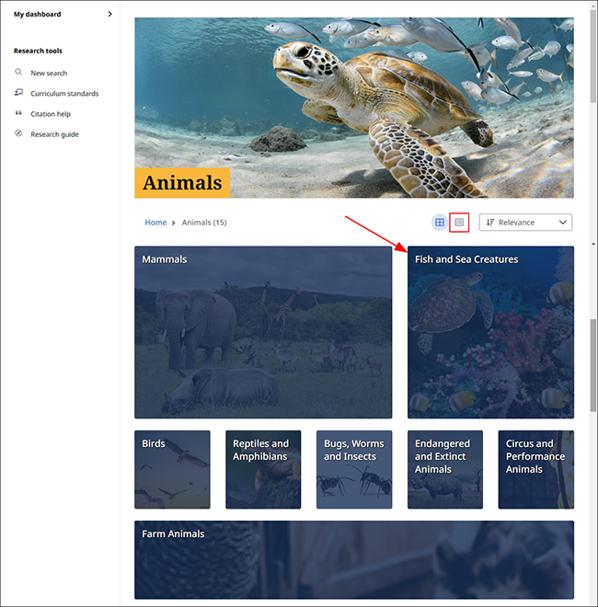Screen dimensions: 598x607
Task: Open New search from Research tools
Action: (x=49, y=73)
